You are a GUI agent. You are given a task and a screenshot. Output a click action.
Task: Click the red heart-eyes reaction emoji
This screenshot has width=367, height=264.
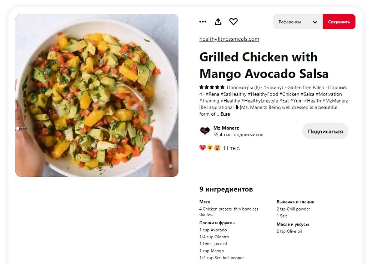point(203,148)
